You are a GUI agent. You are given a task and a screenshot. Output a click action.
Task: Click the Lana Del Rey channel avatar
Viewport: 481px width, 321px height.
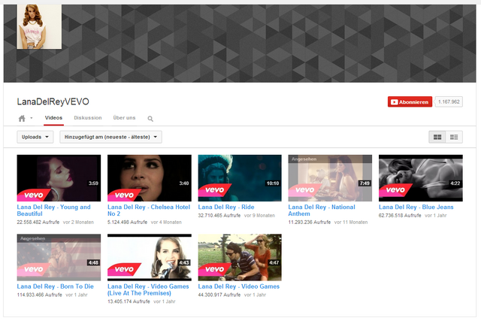pyautogui.click(x=39, y=27)
